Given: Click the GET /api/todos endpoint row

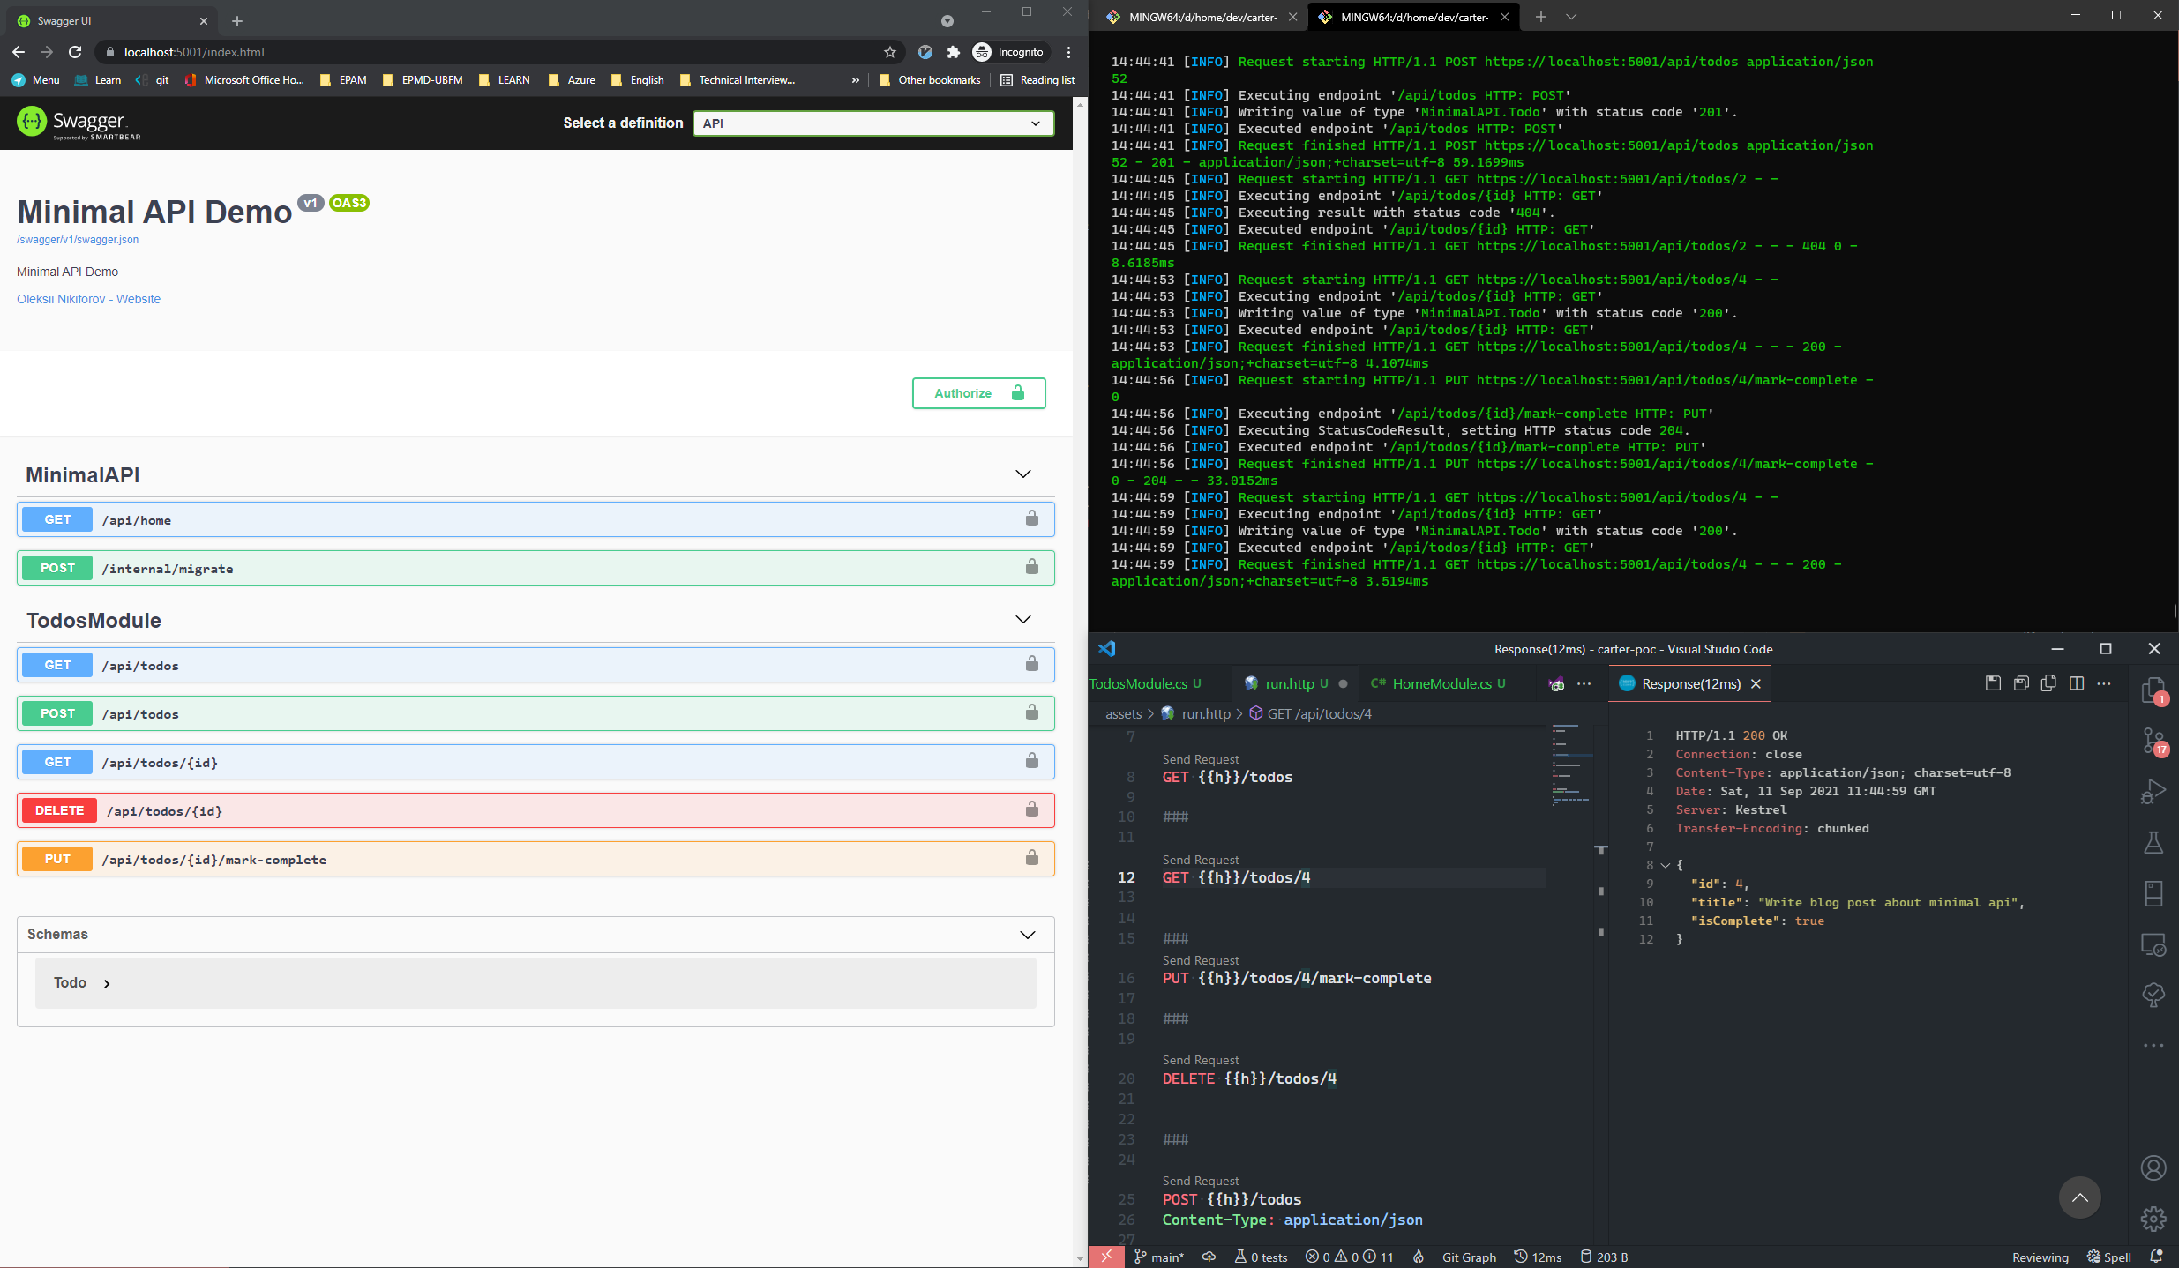Looking at the screenshot, I should [535, 664].
